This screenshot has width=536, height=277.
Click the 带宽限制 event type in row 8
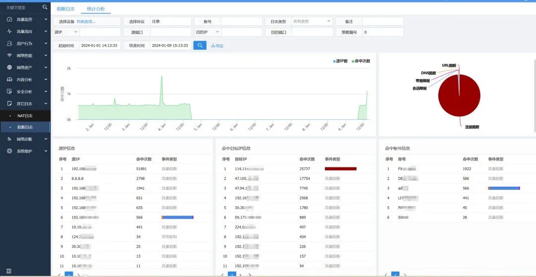tap(169, 237)
